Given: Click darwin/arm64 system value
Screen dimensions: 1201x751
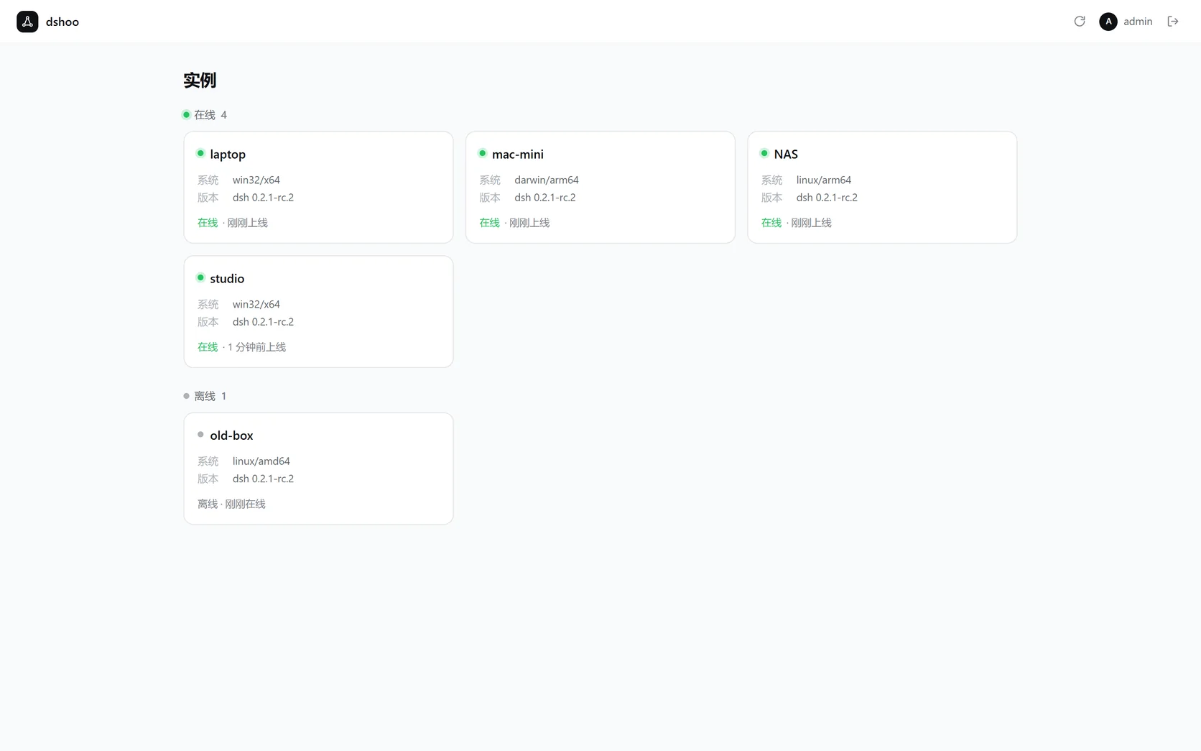Looking at the screenshot, I should click(x=547, y=180).
